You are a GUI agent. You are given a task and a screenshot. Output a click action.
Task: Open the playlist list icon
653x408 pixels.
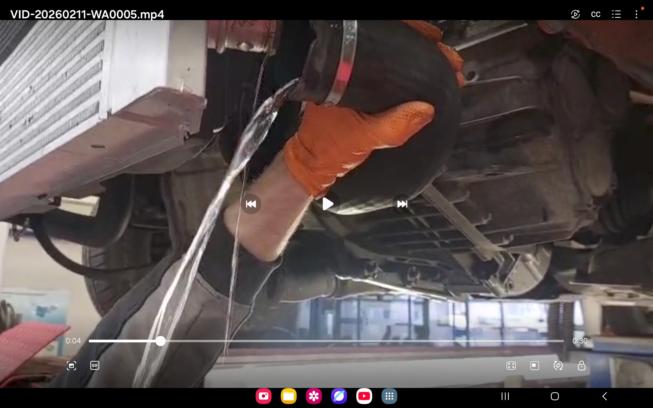[x=616, y=14]
